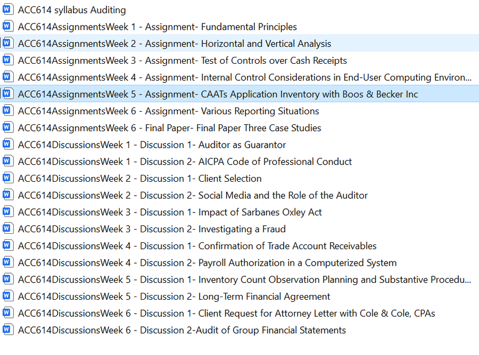
Task: Select Week 2 Discussion 1- Client Selection name
Action: click(x=139, y=179)
